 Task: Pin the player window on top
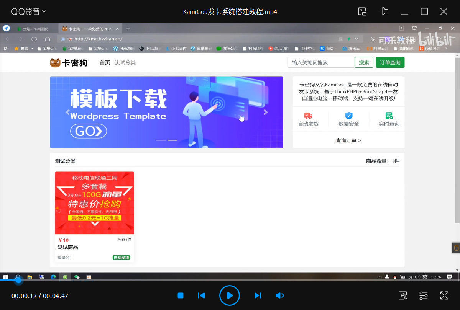coord(384,11)
